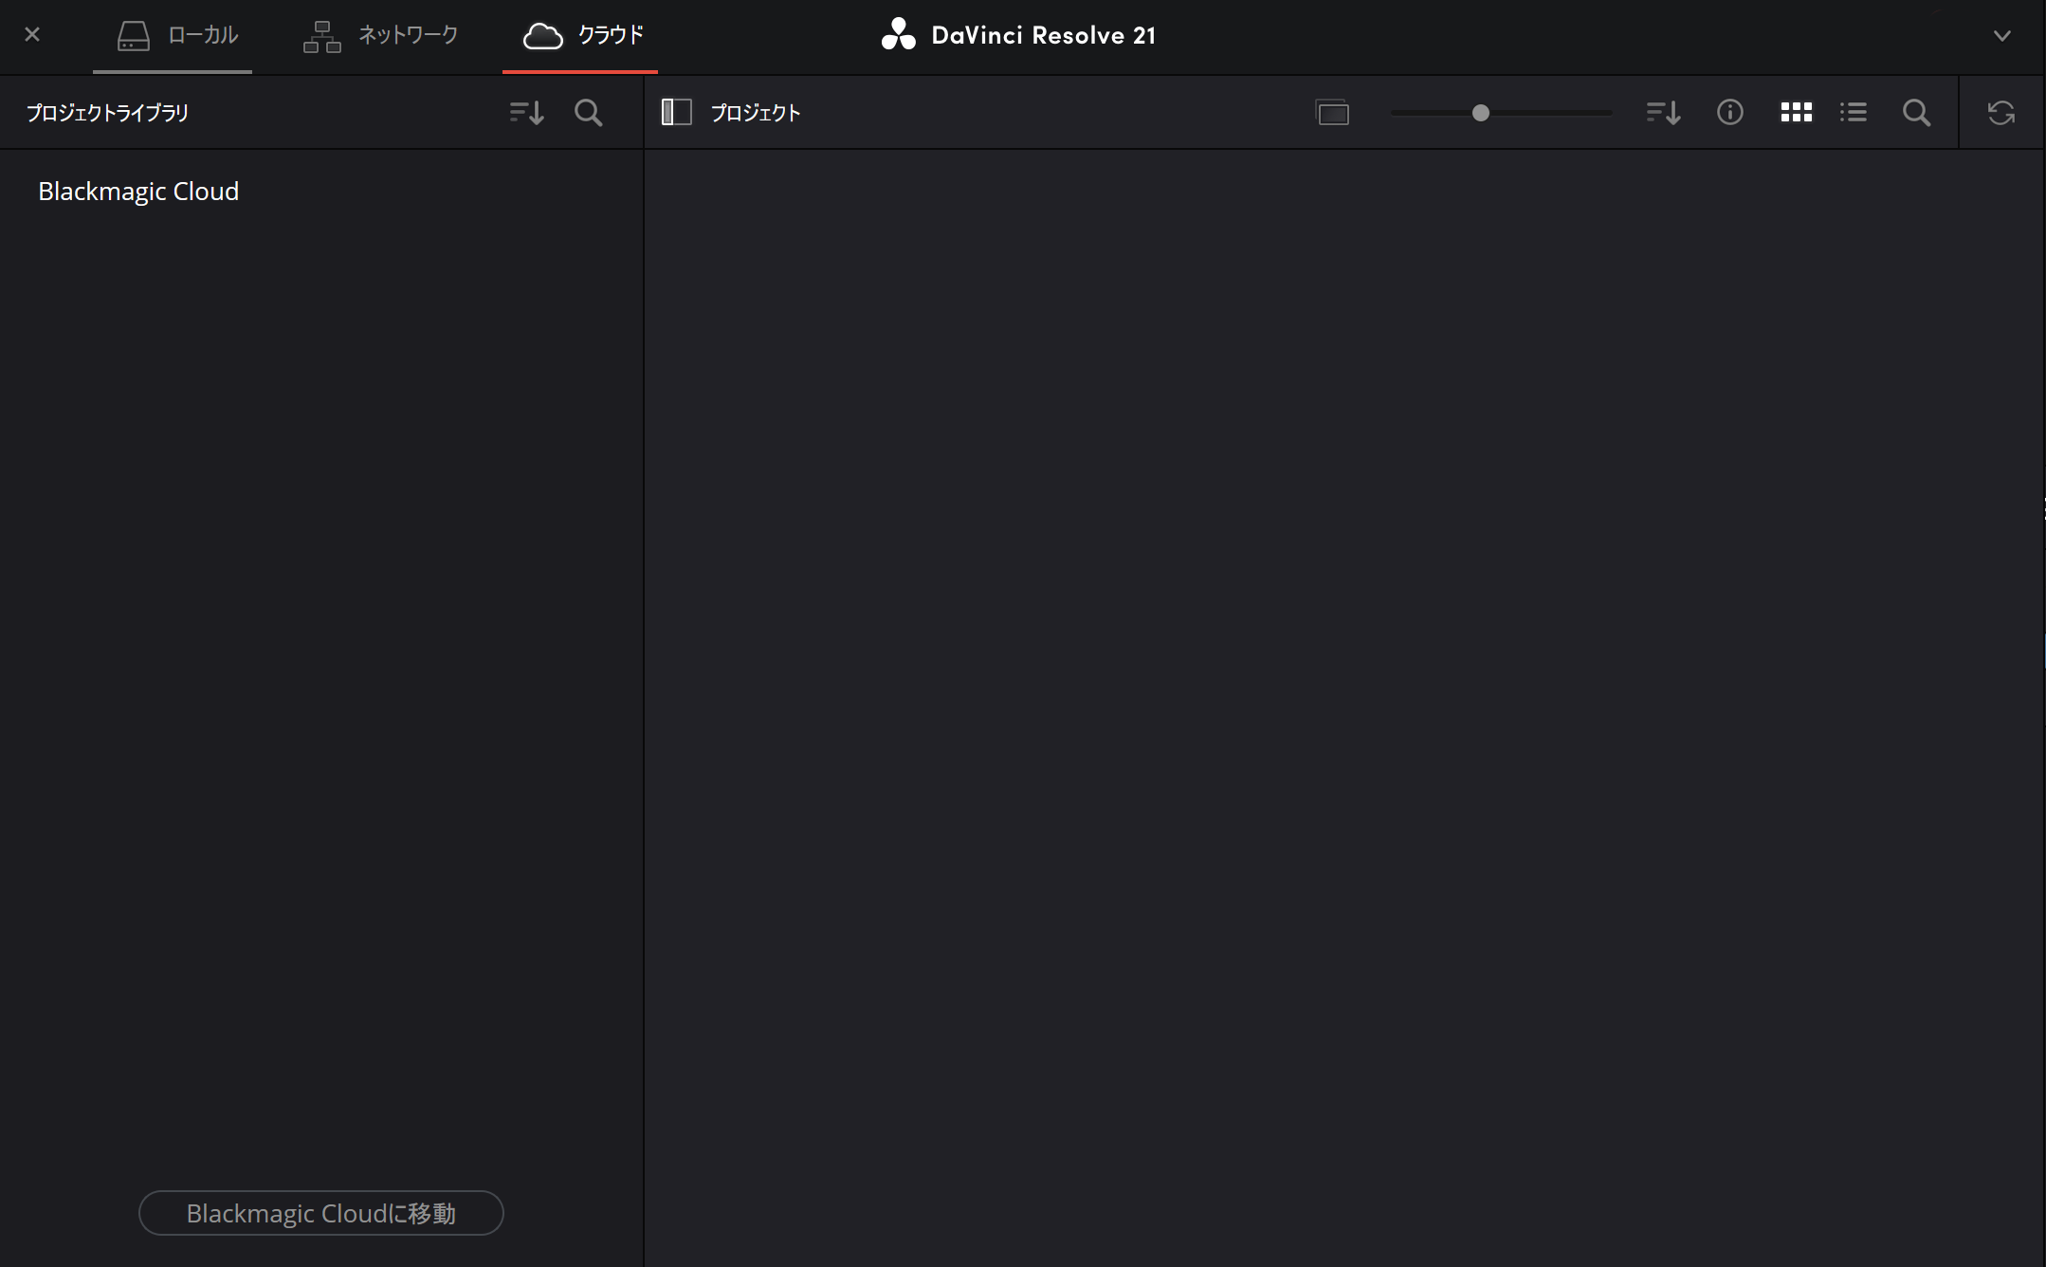The height and width of the screenshot is (1267, 2046).
Task: Switch projects to grid thumbnail view
Action: tap(1796, 113)
